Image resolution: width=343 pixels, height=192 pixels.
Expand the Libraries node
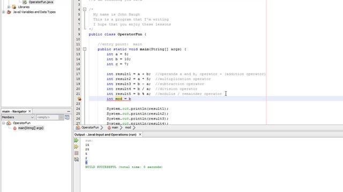point(9,7)
